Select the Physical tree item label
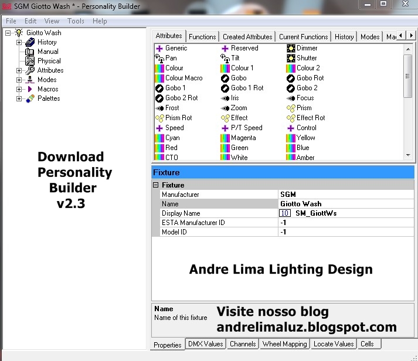 click(x=49, y=61)
